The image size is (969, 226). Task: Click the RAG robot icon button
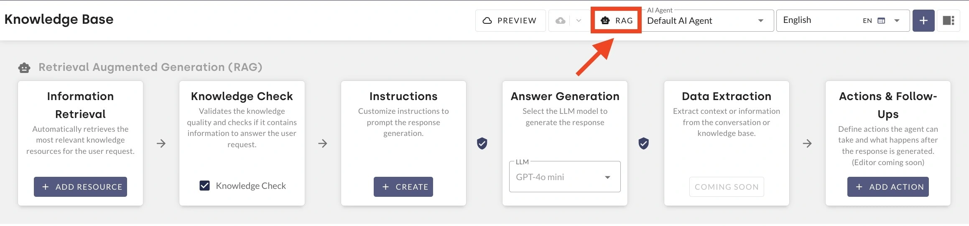[x=616, y=20]
